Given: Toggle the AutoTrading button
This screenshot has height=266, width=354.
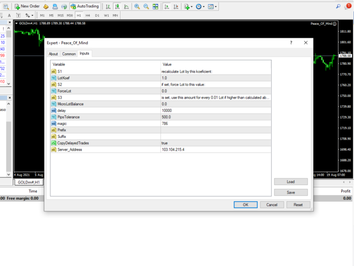Looking at the screenshot, I should [85, 6].
